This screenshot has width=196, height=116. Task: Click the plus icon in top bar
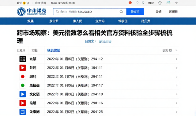click(x=176, y=3)
